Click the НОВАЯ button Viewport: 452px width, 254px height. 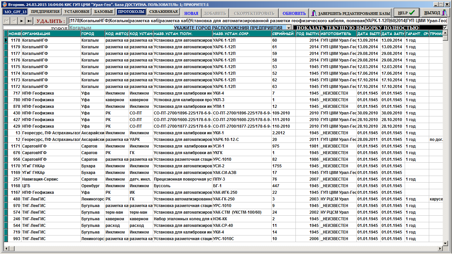191,13
